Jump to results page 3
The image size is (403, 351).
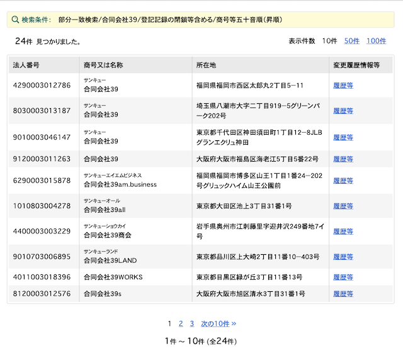191,324
